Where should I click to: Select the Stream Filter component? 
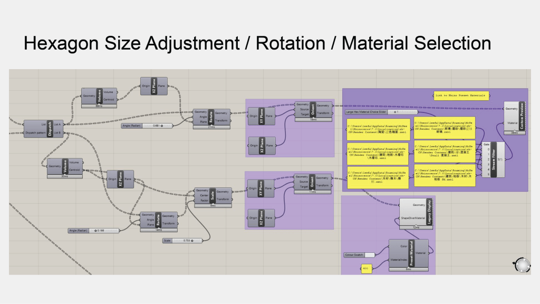point(494,159)
